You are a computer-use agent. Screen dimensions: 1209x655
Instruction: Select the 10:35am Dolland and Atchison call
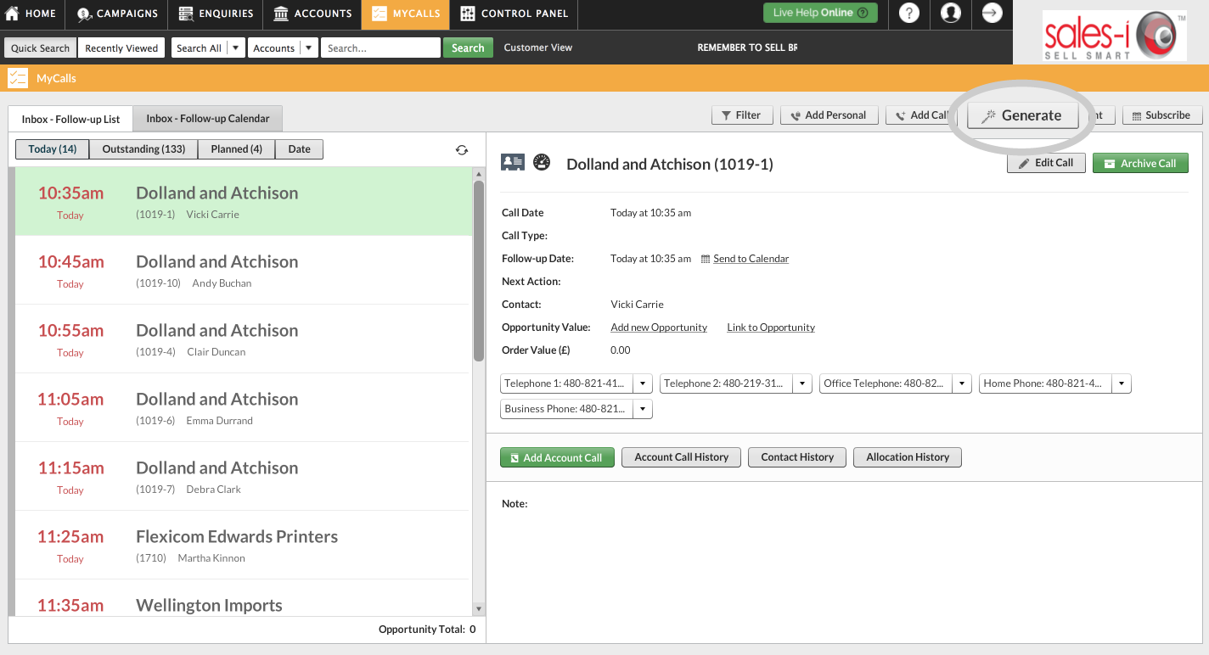tap(243, 201)
